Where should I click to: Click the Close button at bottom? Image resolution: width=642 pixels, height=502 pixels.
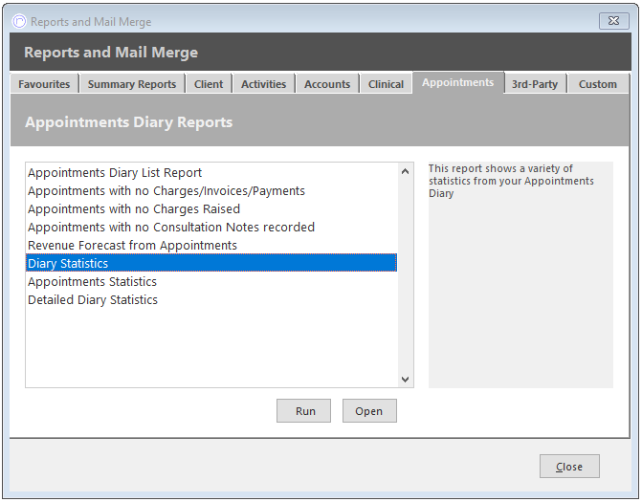click(569, 466)
